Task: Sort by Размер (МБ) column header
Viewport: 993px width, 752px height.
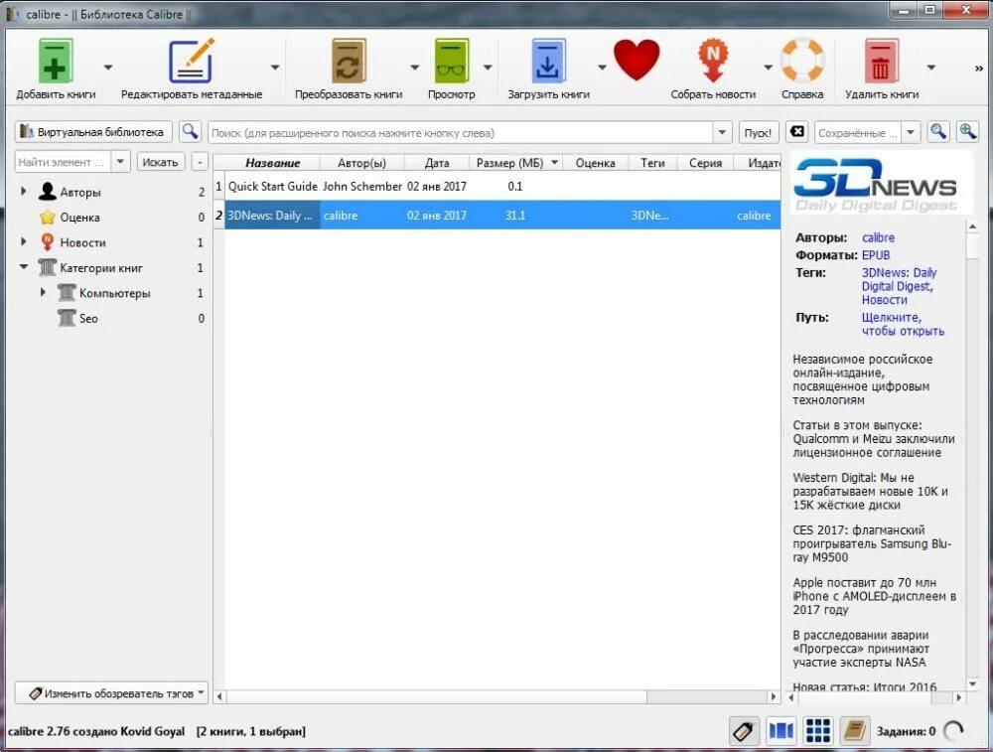Action: coord(516,163)
